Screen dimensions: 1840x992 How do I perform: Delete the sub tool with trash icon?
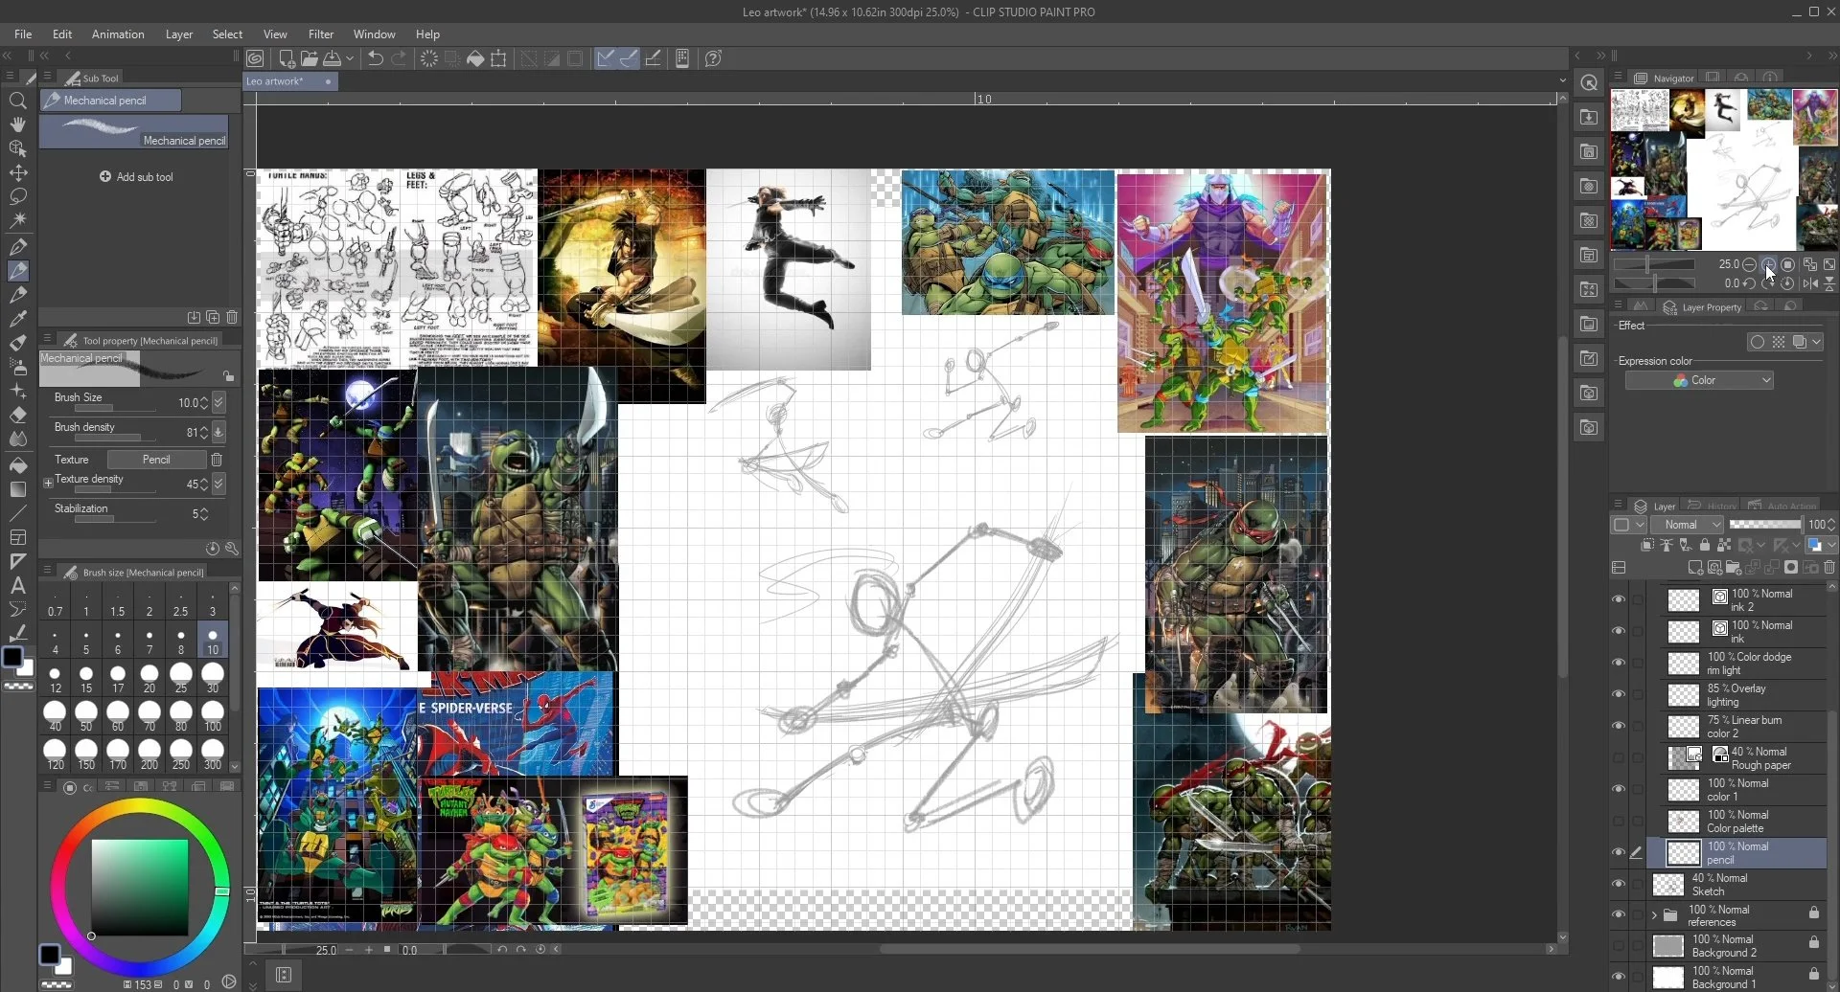tap(232, 317)
